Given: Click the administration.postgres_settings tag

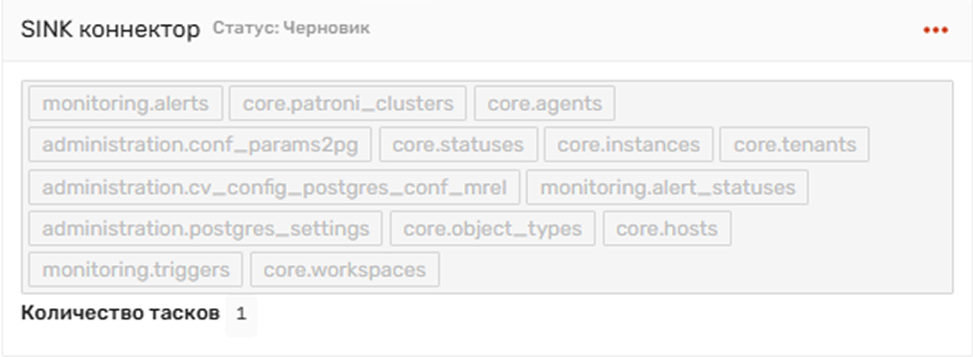Looking at the screenshot, I should pos(205,228).
